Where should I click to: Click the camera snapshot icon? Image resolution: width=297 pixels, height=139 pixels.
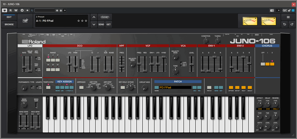[272, 10]
